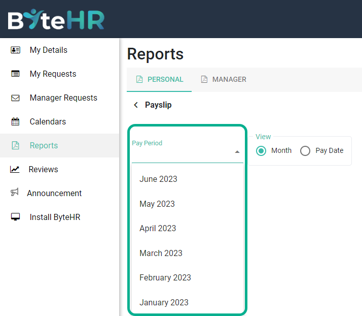Screen dimensions: 362x316
Task: Open Manager Requests in the sidebar
Action: click(x=59, y=98)
